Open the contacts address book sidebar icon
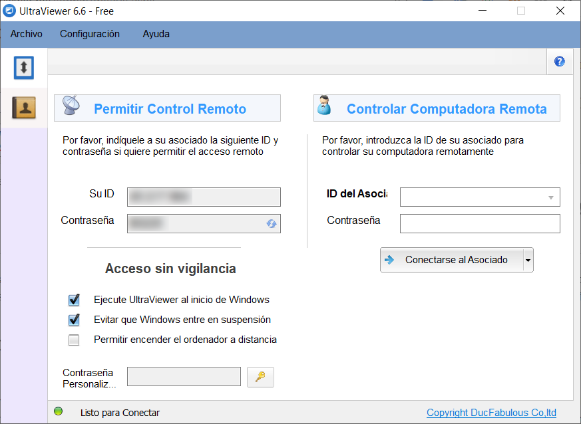581x424 pixels. 24,108
